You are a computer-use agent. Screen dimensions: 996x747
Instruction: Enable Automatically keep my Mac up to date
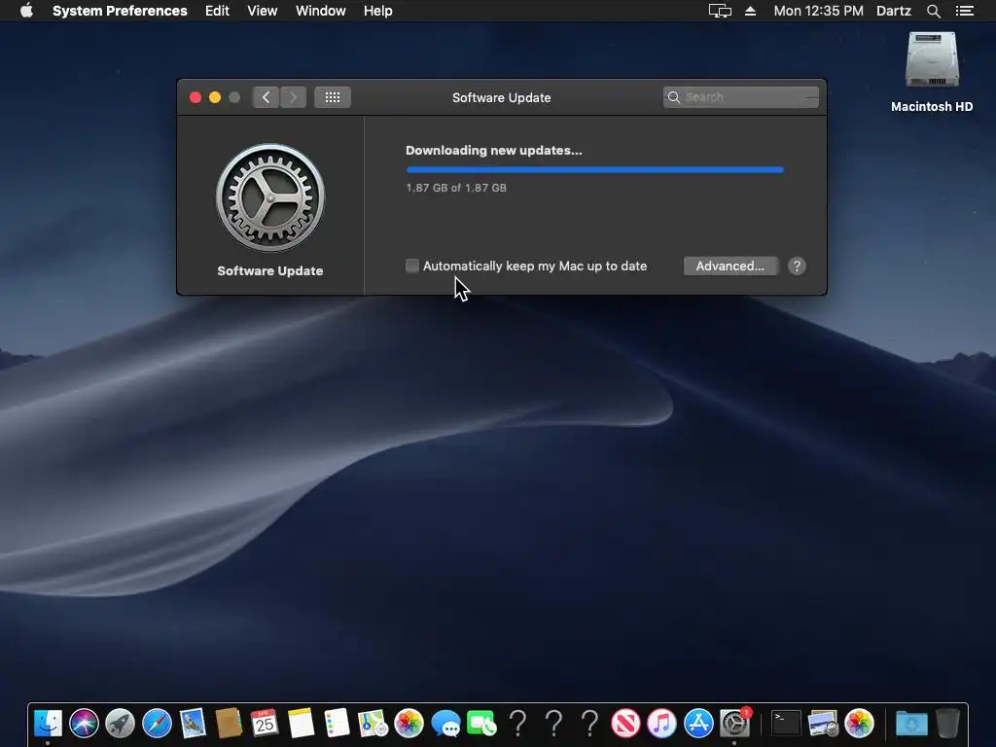pos(412,266)
